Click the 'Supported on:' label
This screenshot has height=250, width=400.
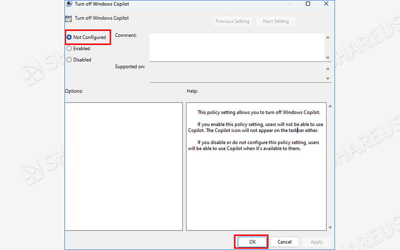[130, 66]
